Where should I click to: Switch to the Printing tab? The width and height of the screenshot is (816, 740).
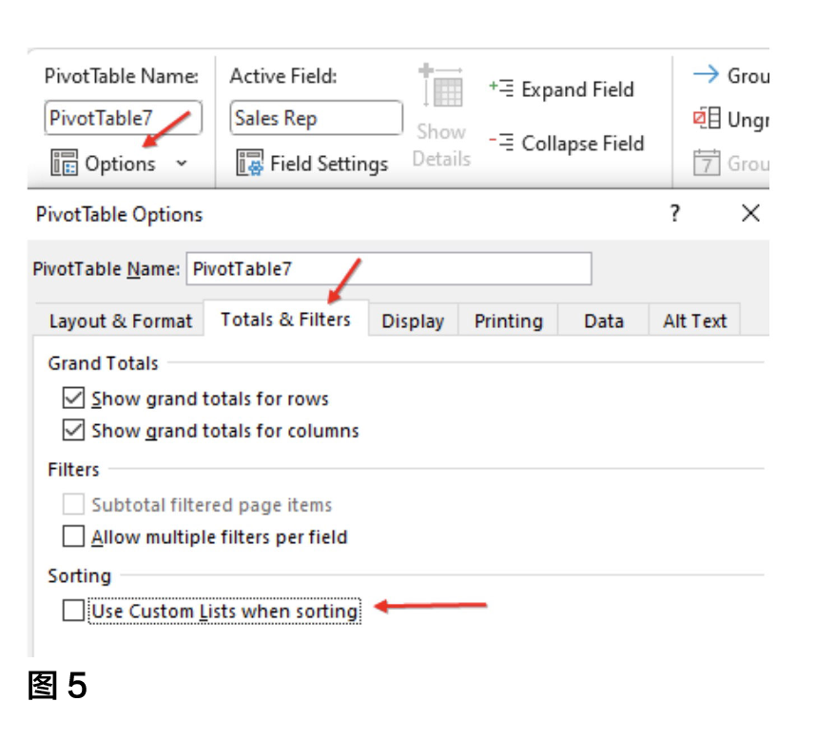pos(508,321)
